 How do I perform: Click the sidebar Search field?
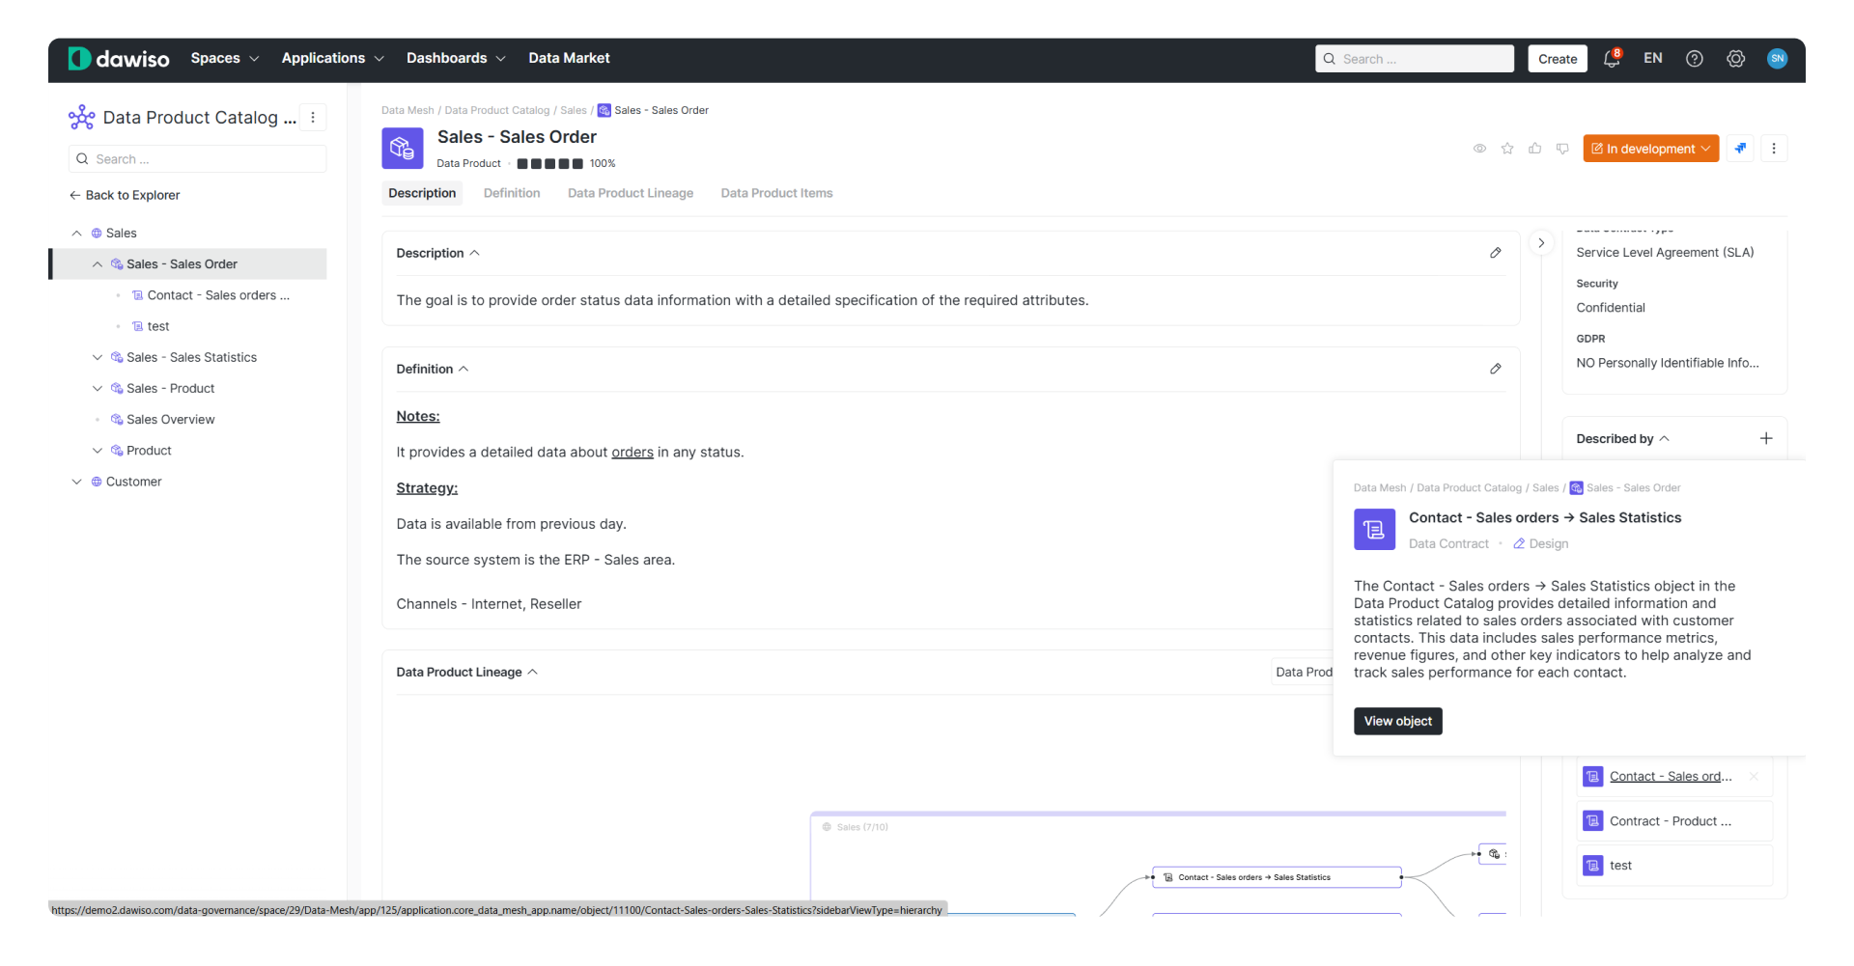(x=197, y=158)
